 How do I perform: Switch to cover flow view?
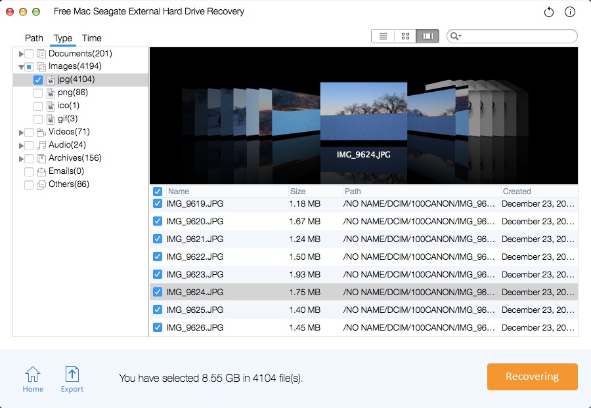[x=427, y=36]
